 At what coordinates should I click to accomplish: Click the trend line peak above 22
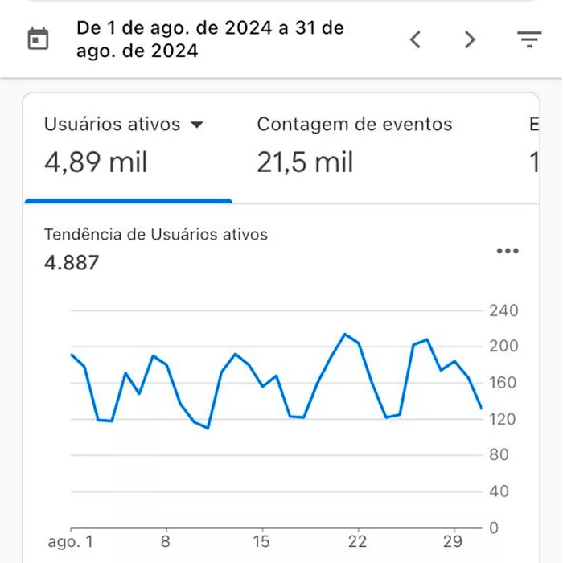coord(345,335)
